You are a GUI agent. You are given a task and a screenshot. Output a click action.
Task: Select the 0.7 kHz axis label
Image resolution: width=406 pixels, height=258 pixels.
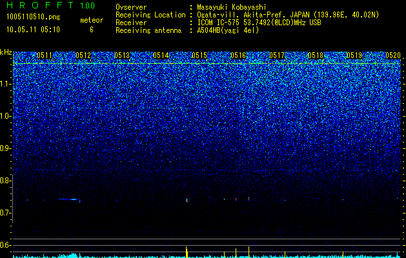point(5,213)
